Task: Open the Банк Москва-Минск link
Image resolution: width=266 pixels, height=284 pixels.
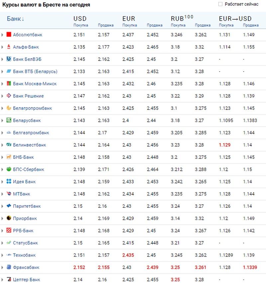Action: click(35, 84)
